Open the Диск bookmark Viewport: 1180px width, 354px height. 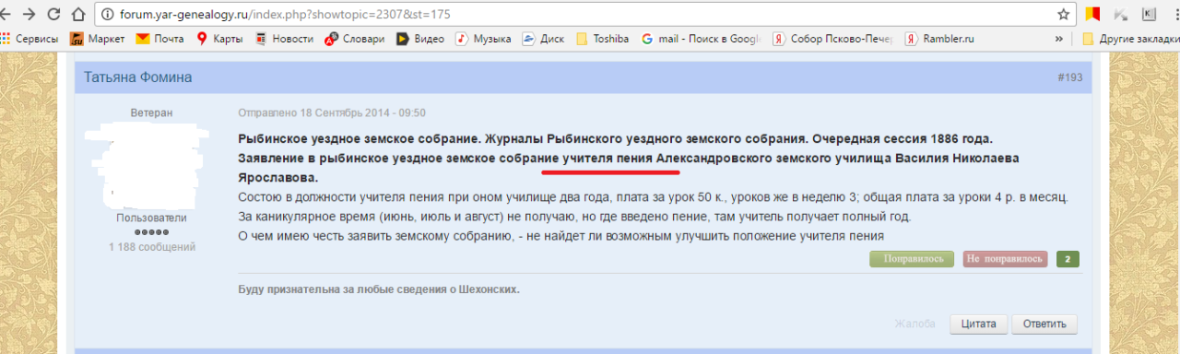543,39
